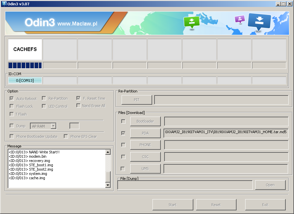Click the PDA file button
This screenshot has height=214, width=294.
pyautogui.click(x=145, y=133)
